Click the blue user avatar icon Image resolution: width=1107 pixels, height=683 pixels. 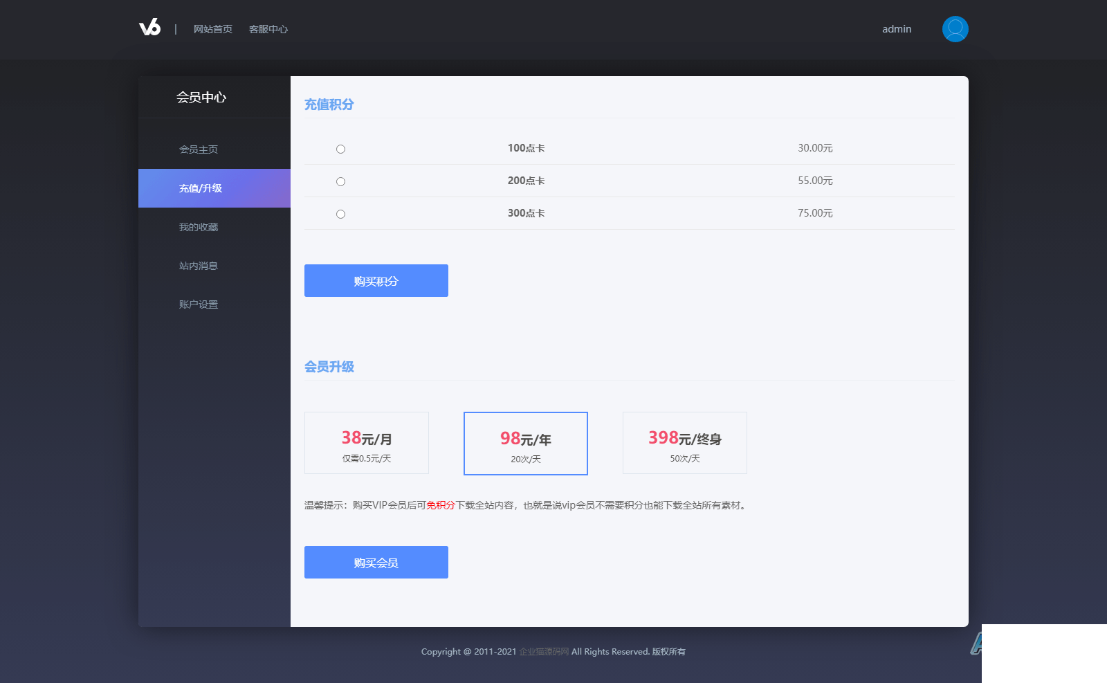[x=955, y=29]
